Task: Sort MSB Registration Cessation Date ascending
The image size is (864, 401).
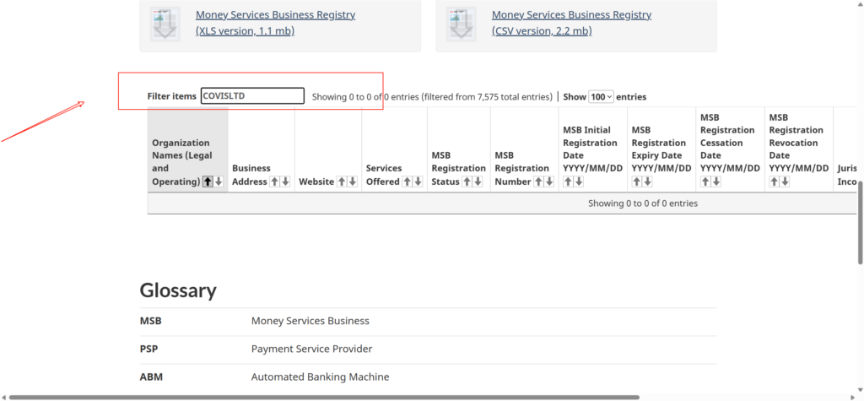Action: (705, 182)
